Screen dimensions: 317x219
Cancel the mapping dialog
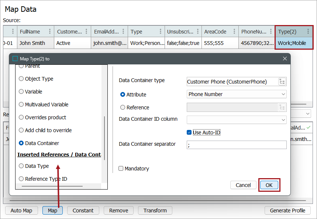click(243, 185)
